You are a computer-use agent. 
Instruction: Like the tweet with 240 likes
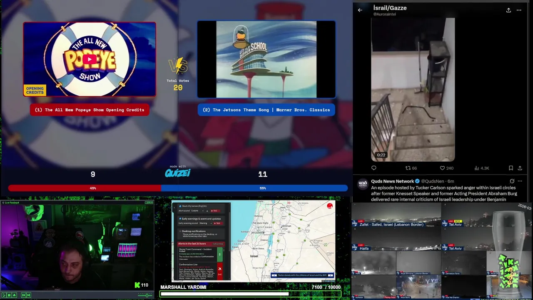(x=446, y=168)
